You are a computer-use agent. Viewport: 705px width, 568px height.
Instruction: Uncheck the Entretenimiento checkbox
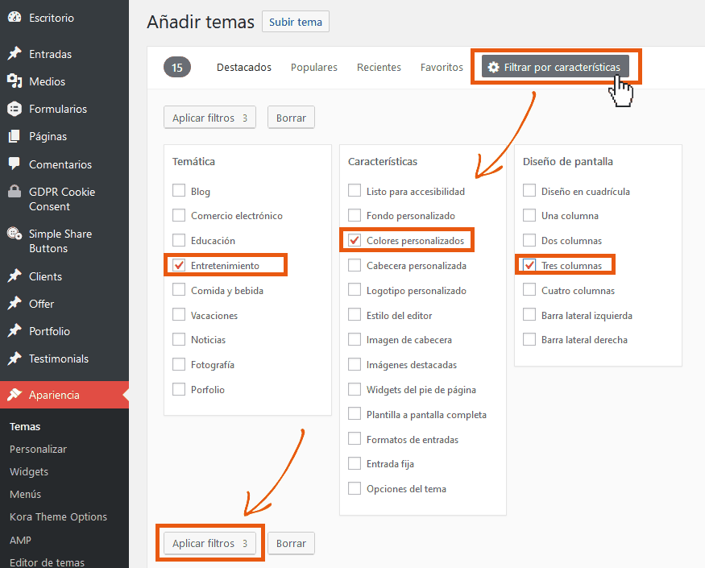coord(179,265)
